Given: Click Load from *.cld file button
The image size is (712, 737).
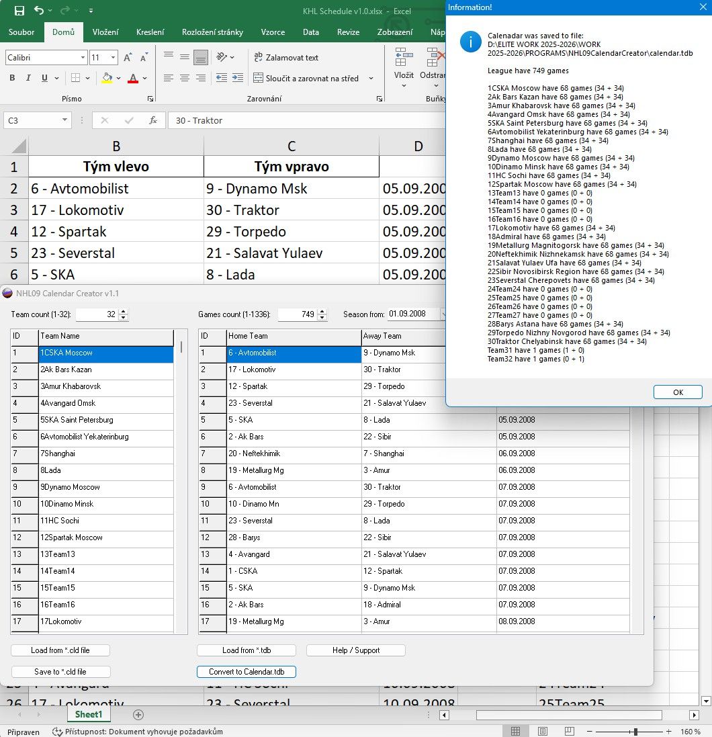Looking at the screenshot, I should coord(60,650).
